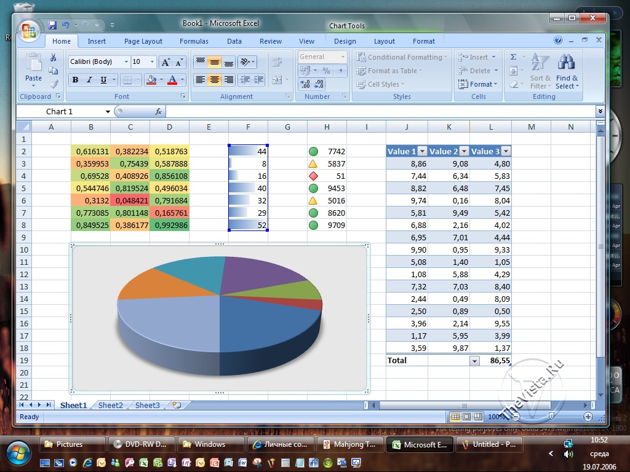This screenshot has width=630, height=472.
Task: Click the Format Painter brush icon
Action: point(54,84)
